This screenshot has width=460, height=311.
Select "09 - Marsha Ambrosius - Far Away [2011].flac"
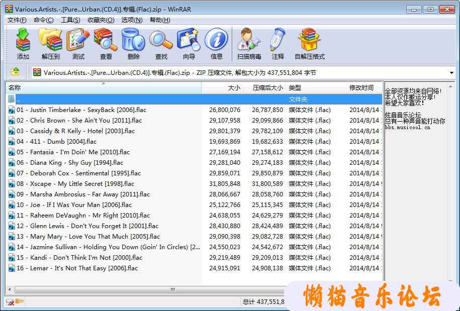[x=83, y=194]
